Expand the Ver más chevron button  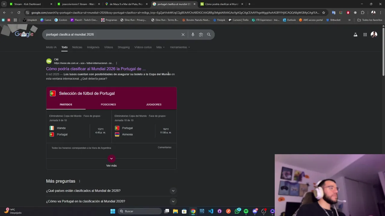pyautogui.click(x=111, y=158)
